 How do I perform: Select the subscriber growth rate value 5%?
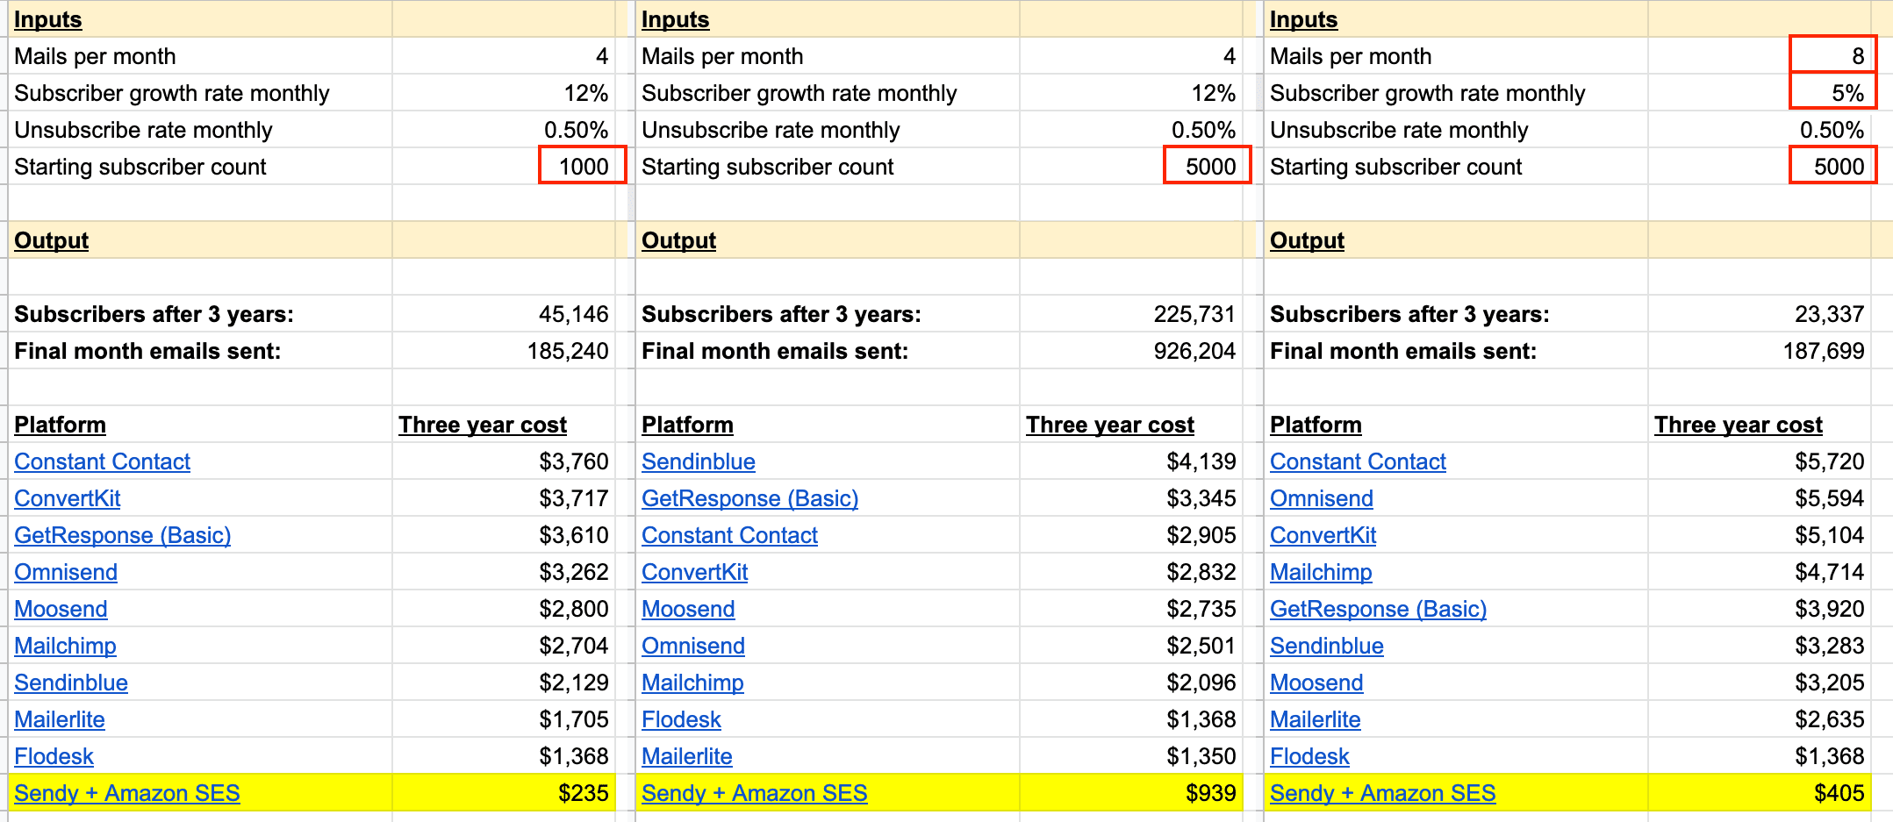[x=1833, y=92]
